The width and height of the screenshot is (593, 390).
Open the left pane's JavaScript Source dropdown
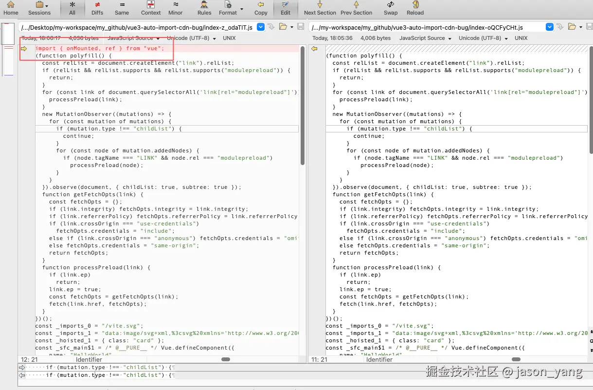click(x=134, y=38)
